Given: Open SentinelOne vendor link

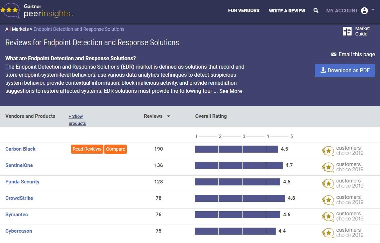Looking at the screenshot, I should click(x=19, y=165).
